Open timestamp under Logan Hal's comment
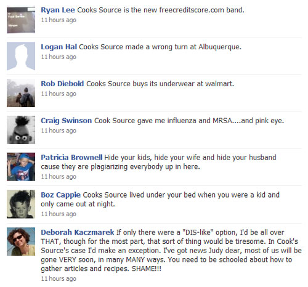This screenshot has width=308, height=287. point(59,57)
